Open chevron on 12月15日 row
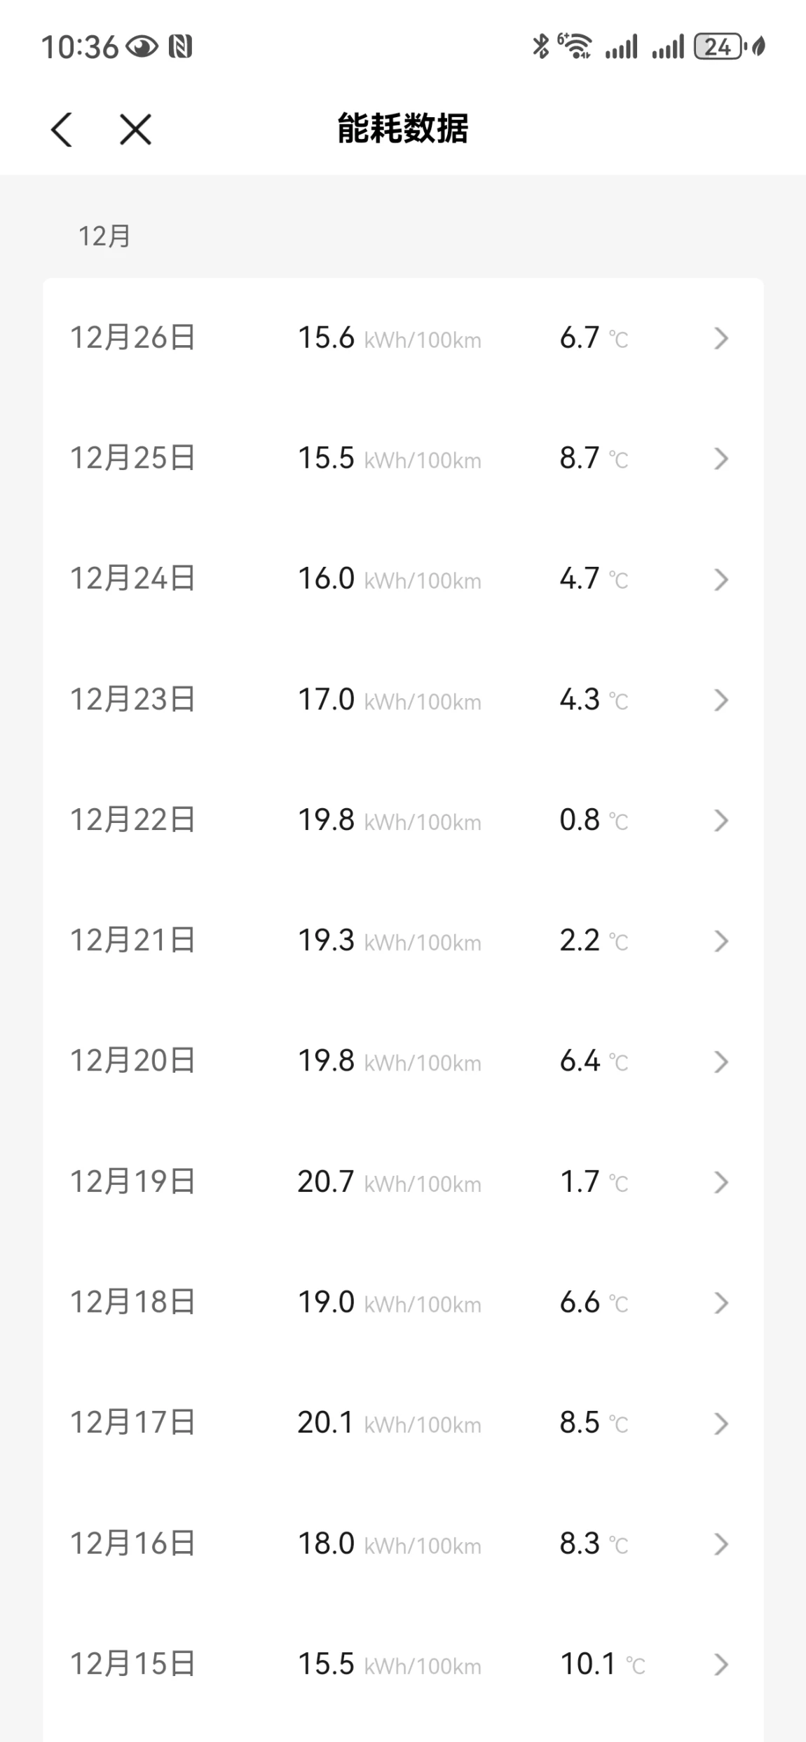Image resolution: width=806 pixels, height=1742 pixels. pos(721,1664)
